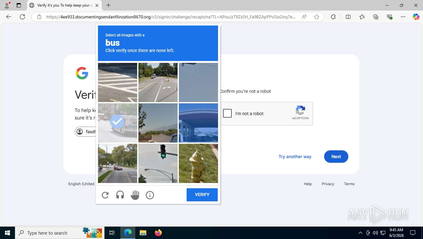Open Microsoft Edge from the taskbar

click(128, 233)
